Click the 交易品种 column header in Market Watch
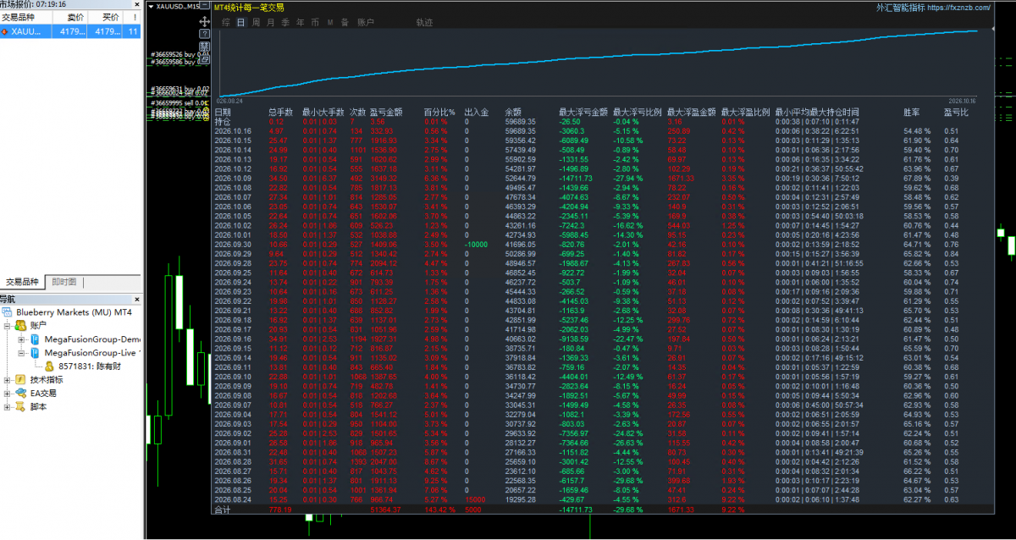Screen dimensions: 1016x540 click(x=26, y=17)
